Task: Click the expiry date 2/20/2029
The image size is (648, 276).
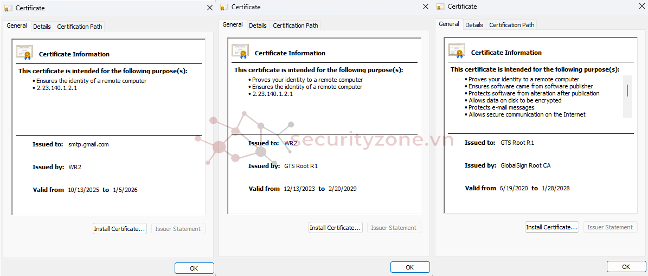Action: (x=343, y=189)
